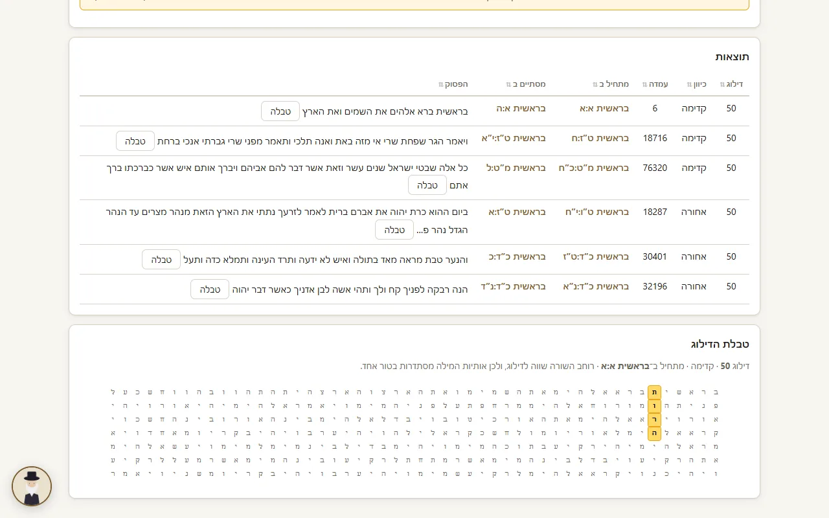Follow the בראשית מ"ט:ל end verse link
The height and width of the screenshot is (518, 829).
click(516, 168)
